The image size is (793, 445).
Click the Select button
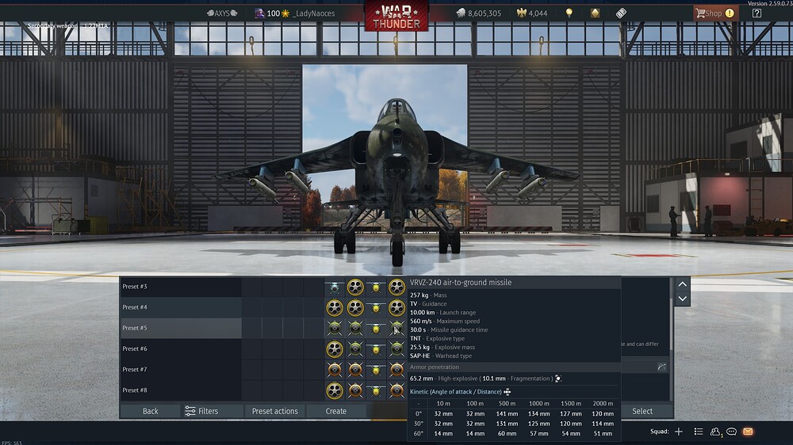click(642, 411)
